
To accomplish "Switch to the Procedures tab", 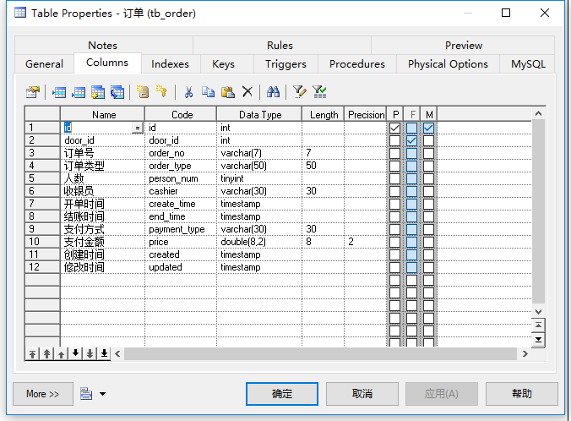I will [x=357, y=63].
